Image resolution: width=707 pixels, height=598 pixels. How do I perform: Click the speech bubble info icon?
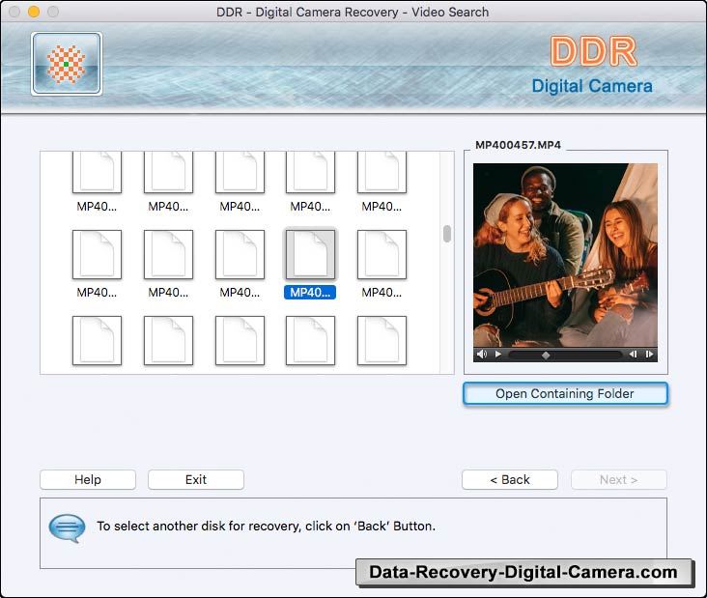[68, 528]
